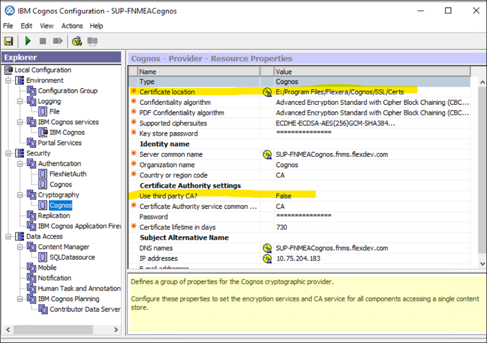Click the FlexNetAuth namespace icon
The width and height of the screenshot is (487, 343).
(x=43, y=174)
